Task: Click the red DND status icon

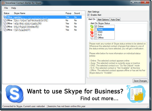Action: click(92, 32)
